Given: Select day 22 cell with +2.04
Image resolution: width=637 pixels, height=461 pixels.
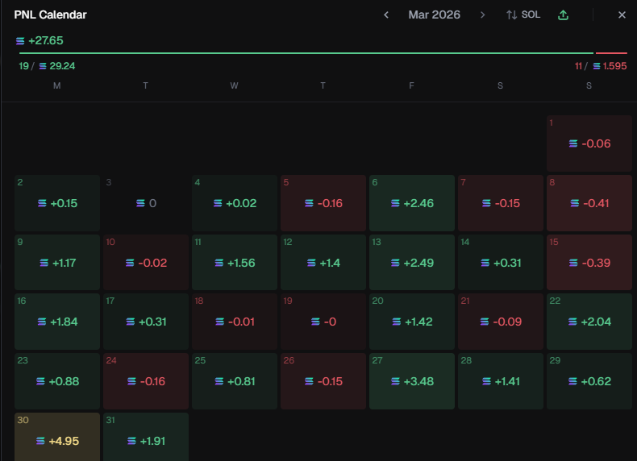Looking at the screenshot, I should tap(589, 322).
